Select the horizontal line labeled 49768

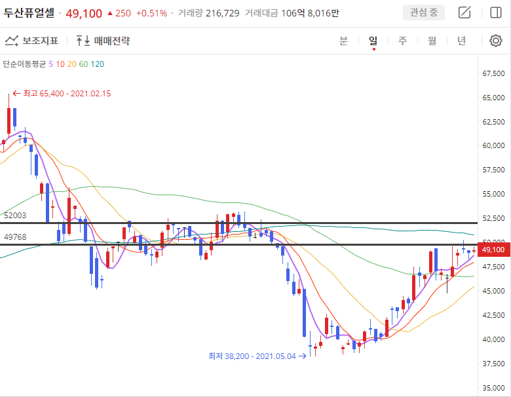coord(238,244)
